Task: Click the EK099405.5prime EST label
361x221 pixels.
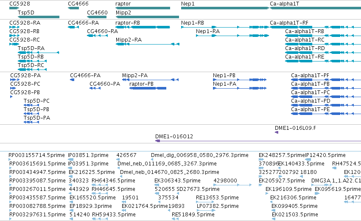Action: click(294, 206)
